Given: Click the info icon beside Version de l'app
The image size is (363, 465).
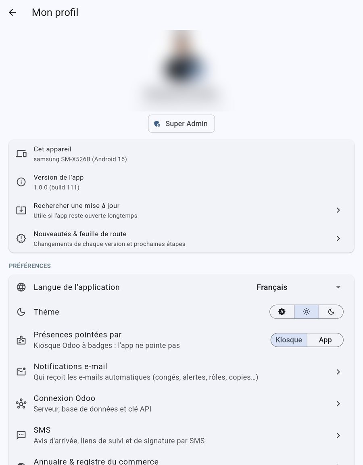Looking at the screenshot, I should point(21,182).
